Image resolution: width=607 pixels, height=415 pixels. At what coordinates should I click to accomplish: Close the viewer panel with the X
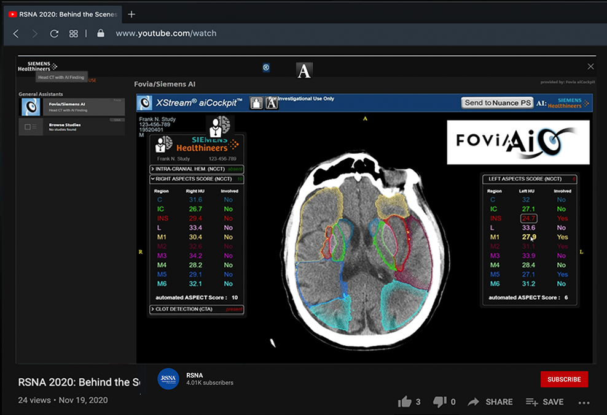pyautogui.click(x=590, y=66)
